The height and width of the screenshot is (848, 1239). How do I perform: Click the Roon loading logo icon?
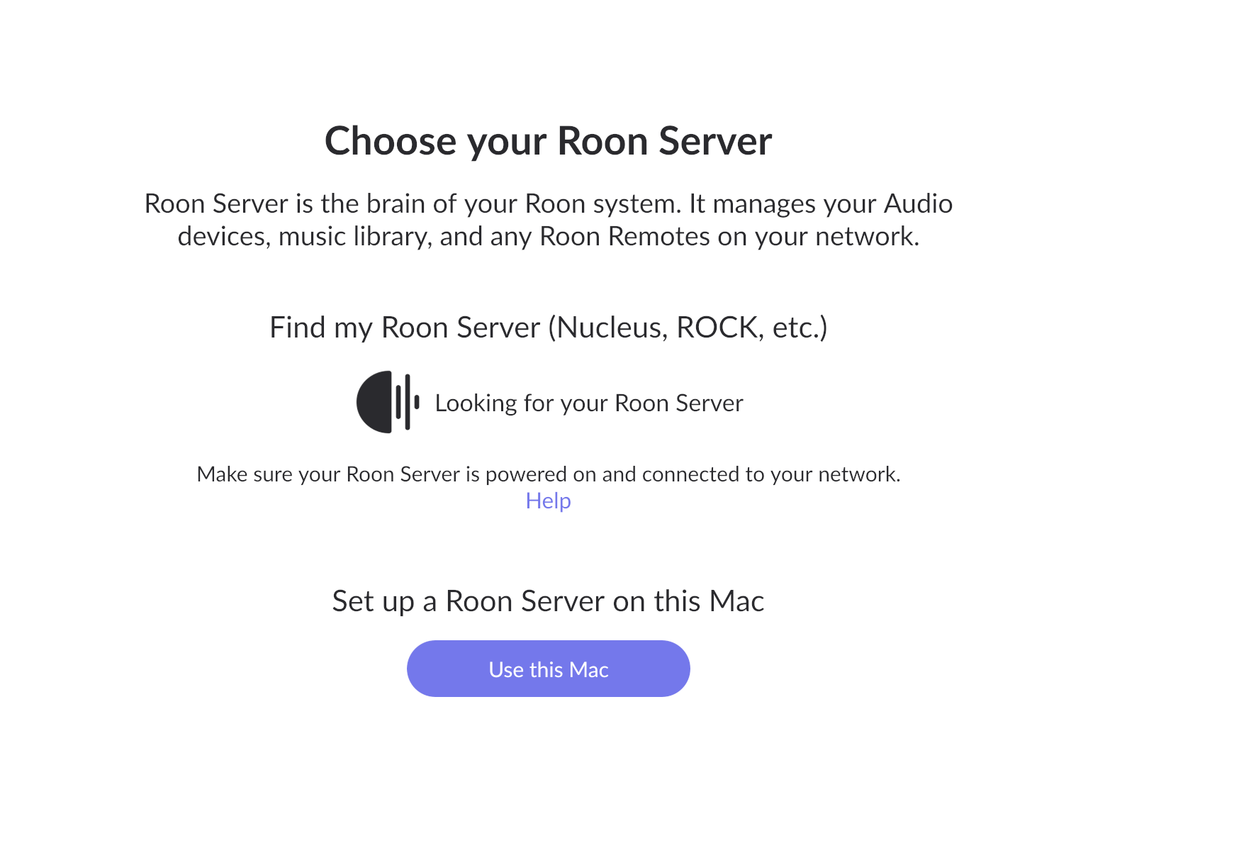pos(388,402)
